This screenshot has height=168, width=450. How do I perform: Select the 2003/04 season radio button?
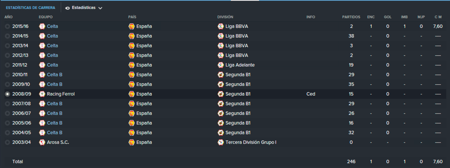[x=7, y=142]
